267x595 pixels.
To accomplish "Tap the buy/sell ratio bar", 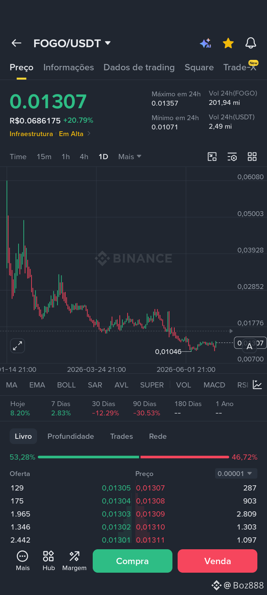I will [x=133, y=457].
